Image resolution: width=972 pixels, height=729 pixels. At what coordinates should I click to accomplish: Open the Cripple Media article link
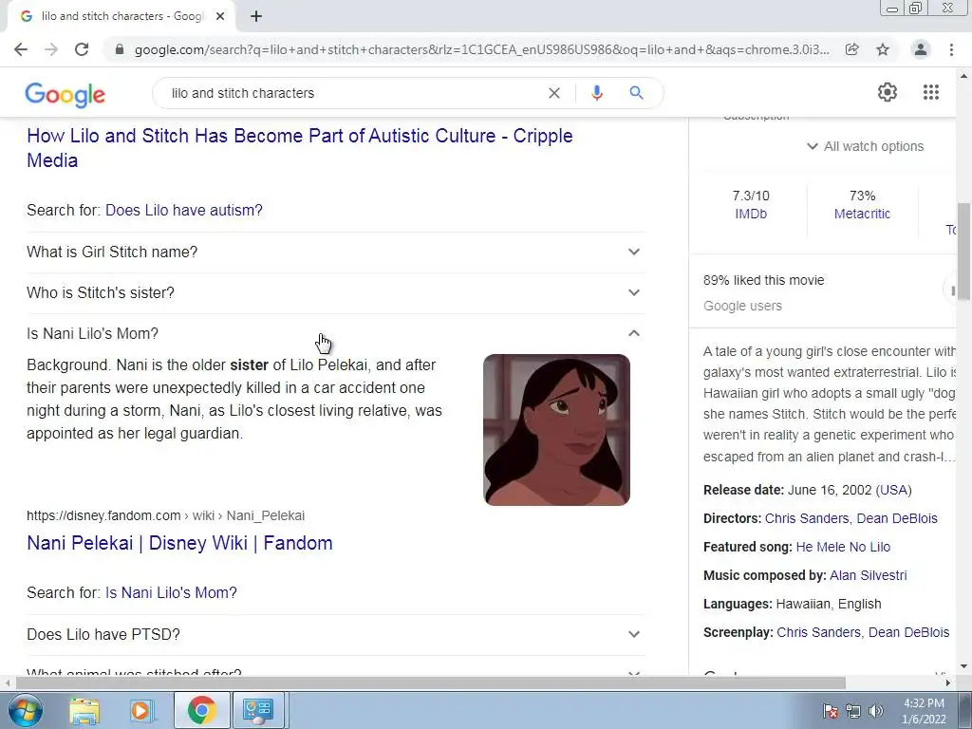click(299, 148)
